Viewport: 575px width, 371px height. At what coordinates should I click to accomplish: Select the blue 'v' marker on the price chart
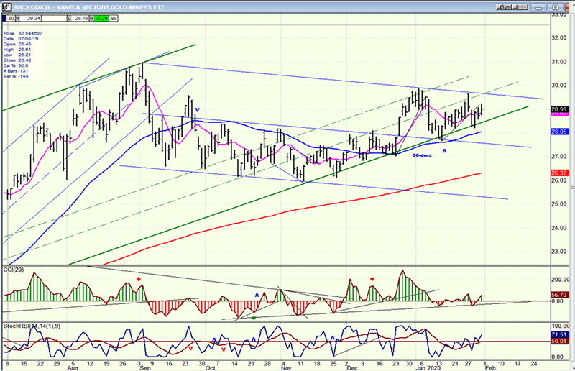pyautogui.click(x=197, y=110)
